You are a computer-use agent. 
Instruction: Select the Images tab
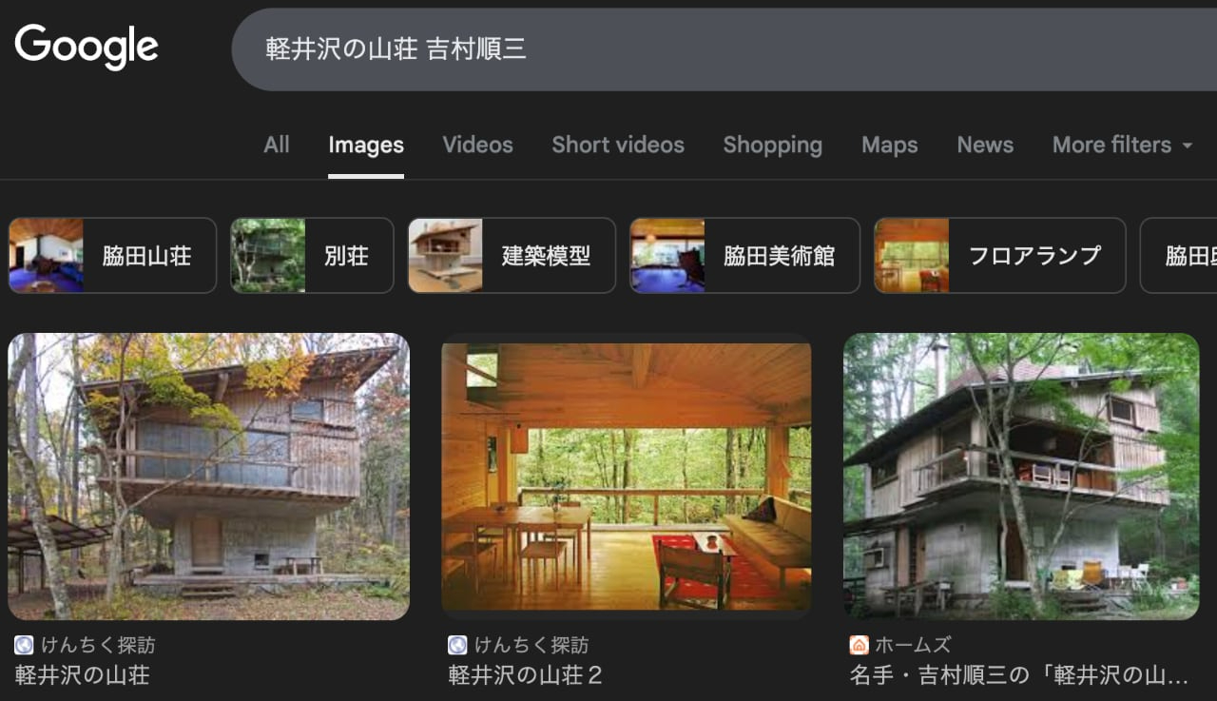pyautogui.click(x=366, y=145)
